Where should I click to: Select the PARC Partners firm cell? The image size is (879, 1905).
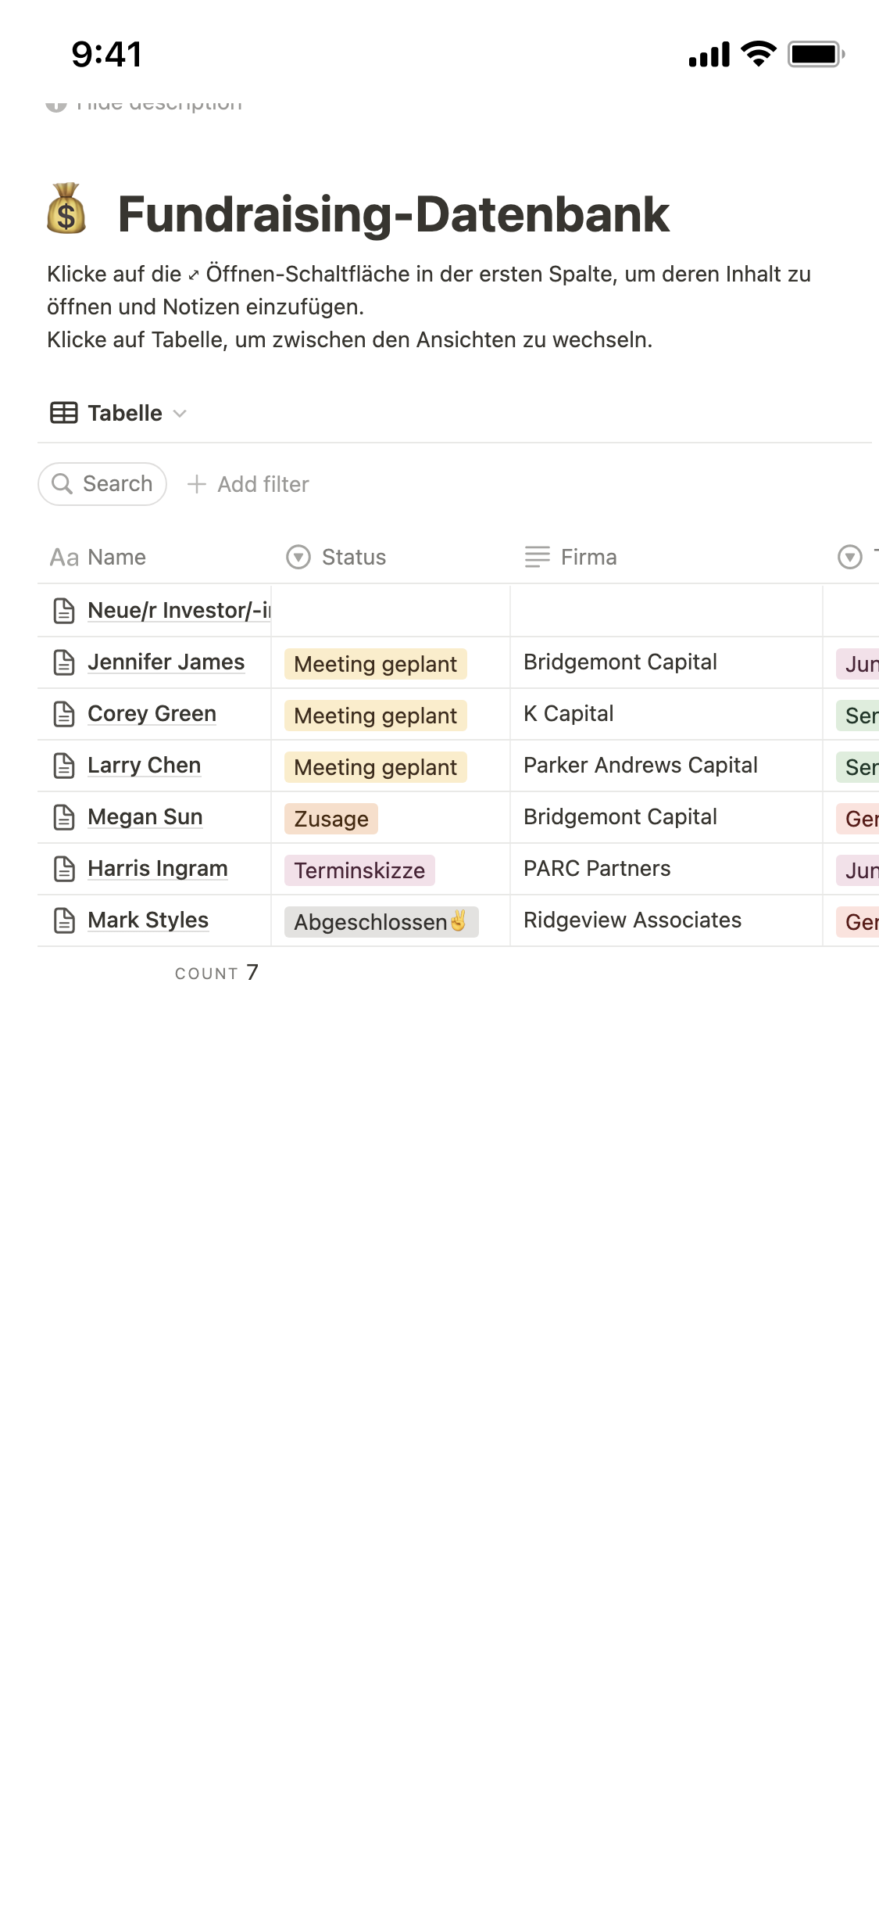(x=597, y=868)
